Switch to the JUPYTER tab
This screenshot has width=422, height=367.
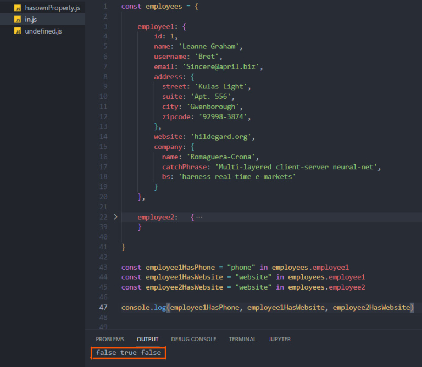[x=280, y=339]
